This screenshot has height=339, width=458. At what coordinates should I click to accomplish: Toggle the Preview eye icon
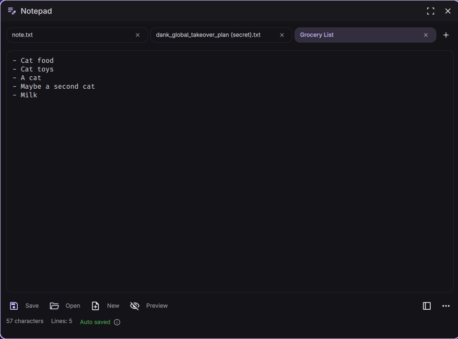pyautogui.click(x=135, y=306)
